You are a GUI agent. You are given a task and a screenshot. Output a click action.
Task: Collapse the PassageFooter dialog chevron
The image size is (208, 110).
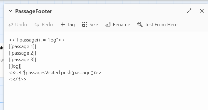pos(10,11)
